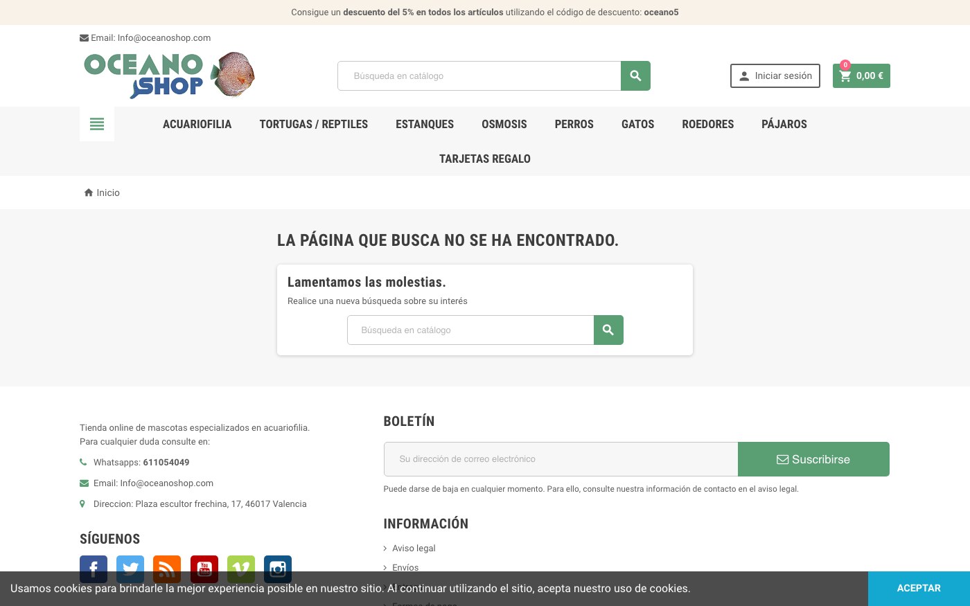Focus the newsletter email address field
Viewport: 970px width, 606px height.
(561, 459)
